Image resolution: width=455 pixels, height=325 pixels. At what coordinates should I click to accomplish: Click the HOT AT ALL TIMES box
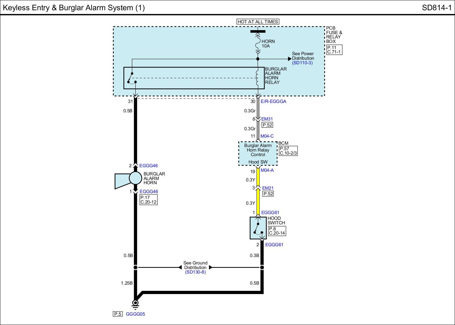(258, 22)
